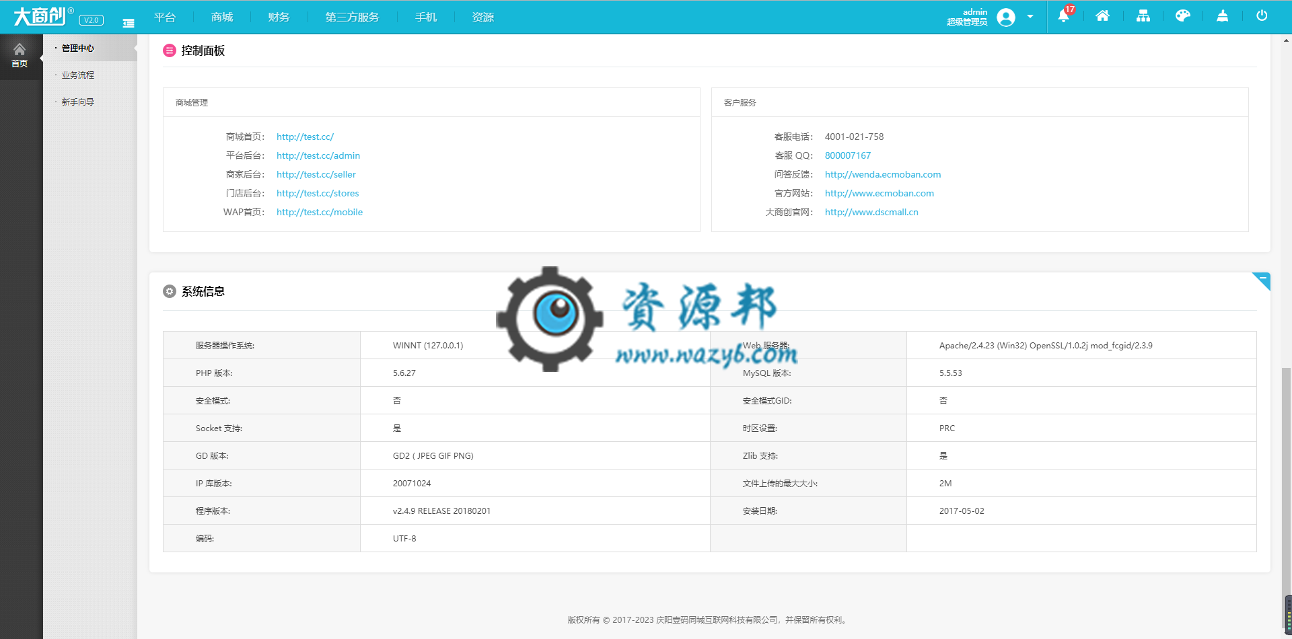Collapse the 系统信息 panel corner toggle
The height and width of the screenshot is (639, 1292).
(x=1262, y=280)
